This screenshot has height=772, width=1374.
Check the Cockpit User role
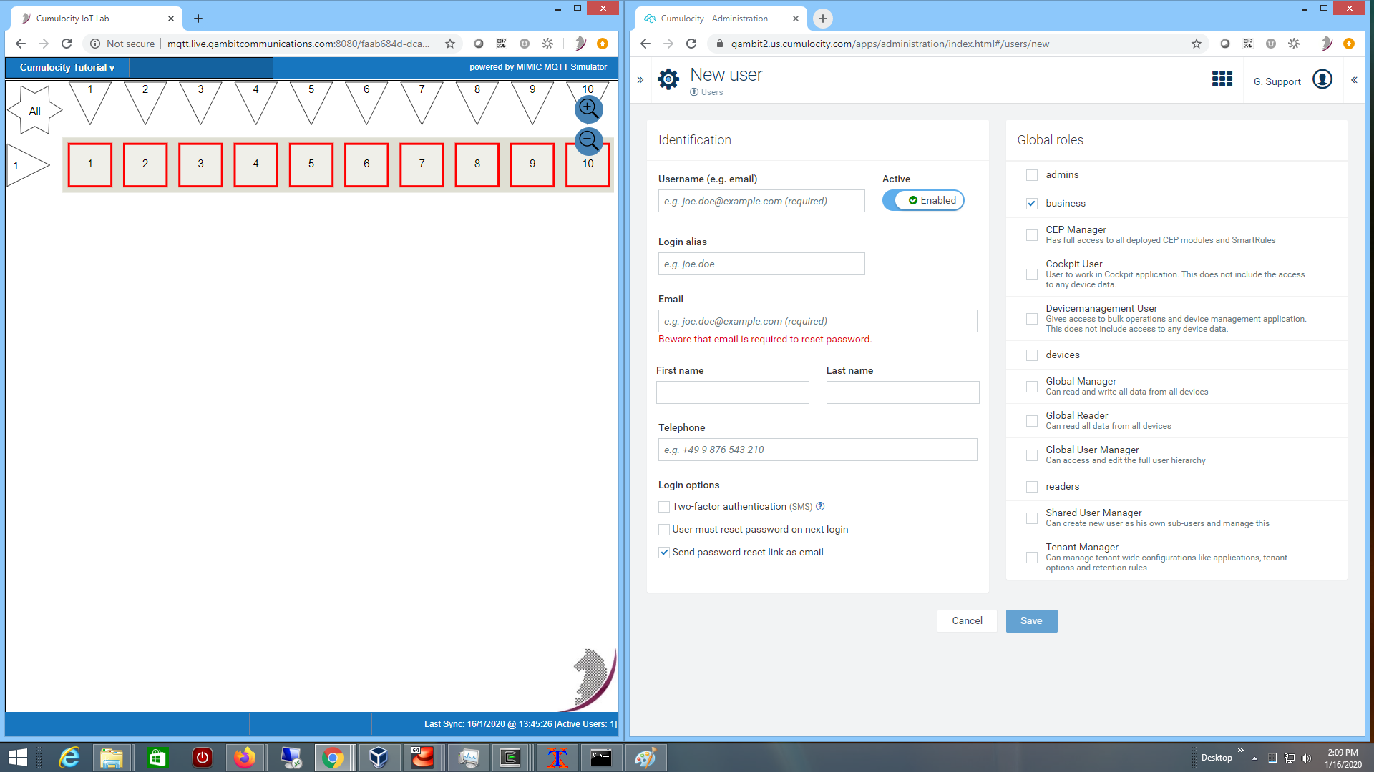(x=1032, y=274)
